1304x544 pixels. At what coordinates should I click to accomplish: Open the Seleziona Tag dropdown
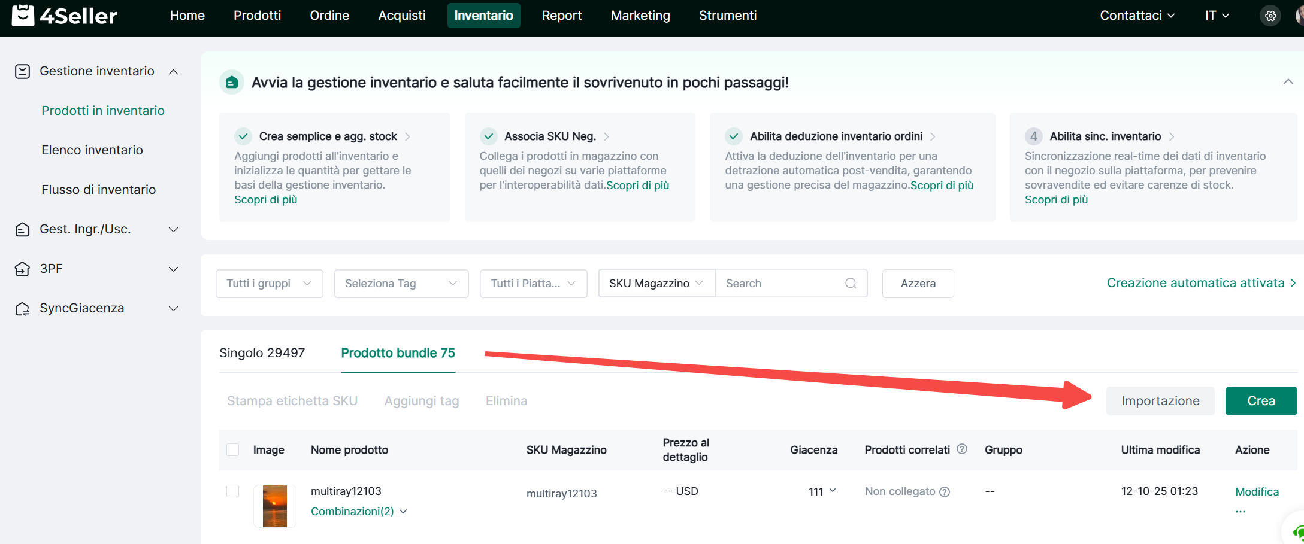[401, 284]
